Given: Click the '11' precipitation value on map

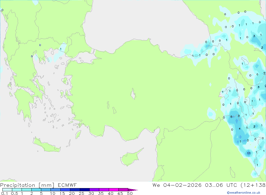Looking at the screenshot, I should tap(249, 153).
